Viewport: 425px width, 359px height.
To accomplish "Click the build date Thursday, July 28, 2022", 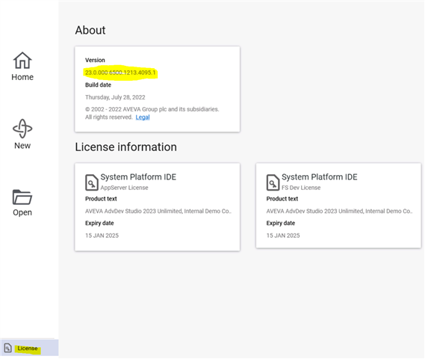I will point(115,97).
